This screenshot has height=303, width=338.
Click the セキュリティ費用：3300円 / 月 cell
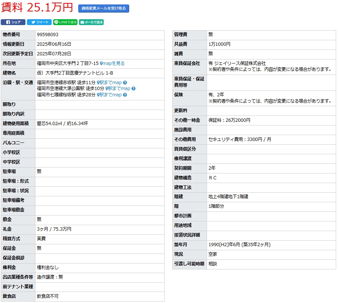(239, 140)
